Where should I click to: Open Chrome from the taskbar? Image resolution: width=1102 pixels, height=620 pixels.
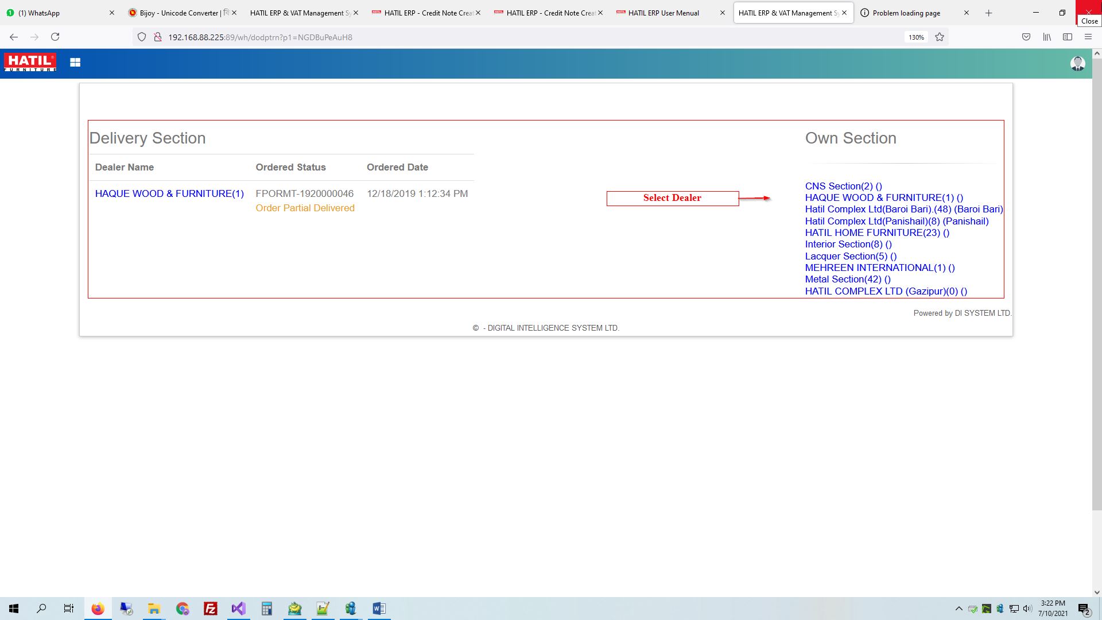[182, 609]
